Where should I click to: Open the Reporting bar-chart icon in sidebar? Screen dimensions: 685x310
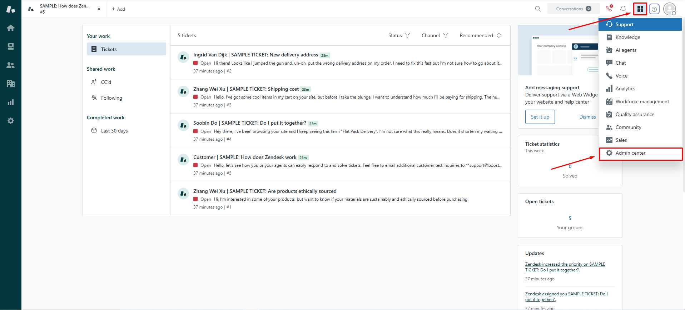(x=11, y=102)
